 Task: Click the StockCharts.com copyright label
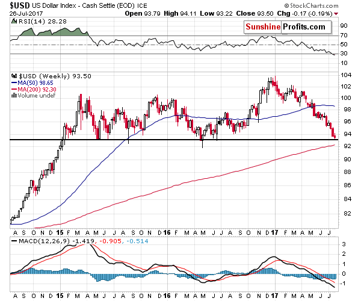click(x=312, y=5)
